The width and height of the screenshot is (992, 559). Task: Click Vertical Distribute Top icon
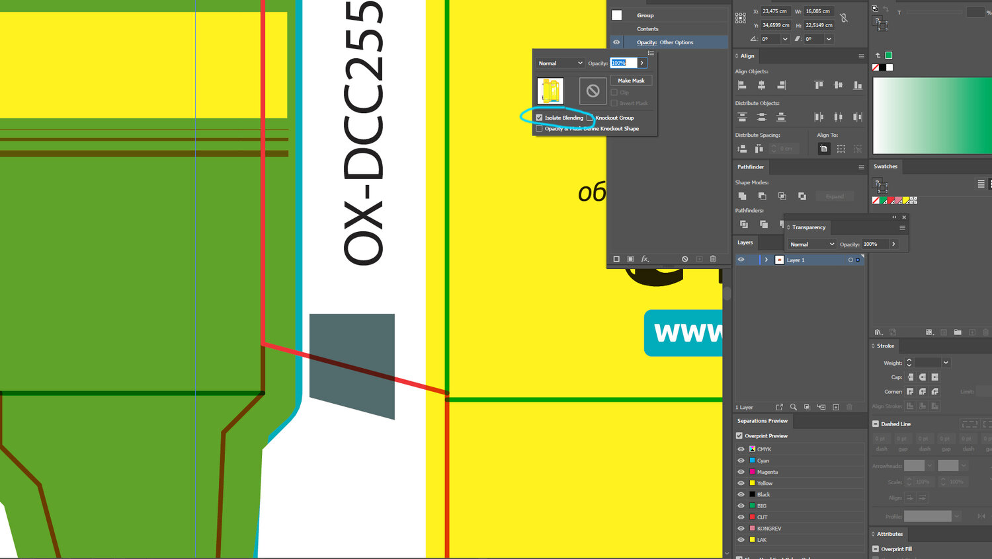[742, 117]
